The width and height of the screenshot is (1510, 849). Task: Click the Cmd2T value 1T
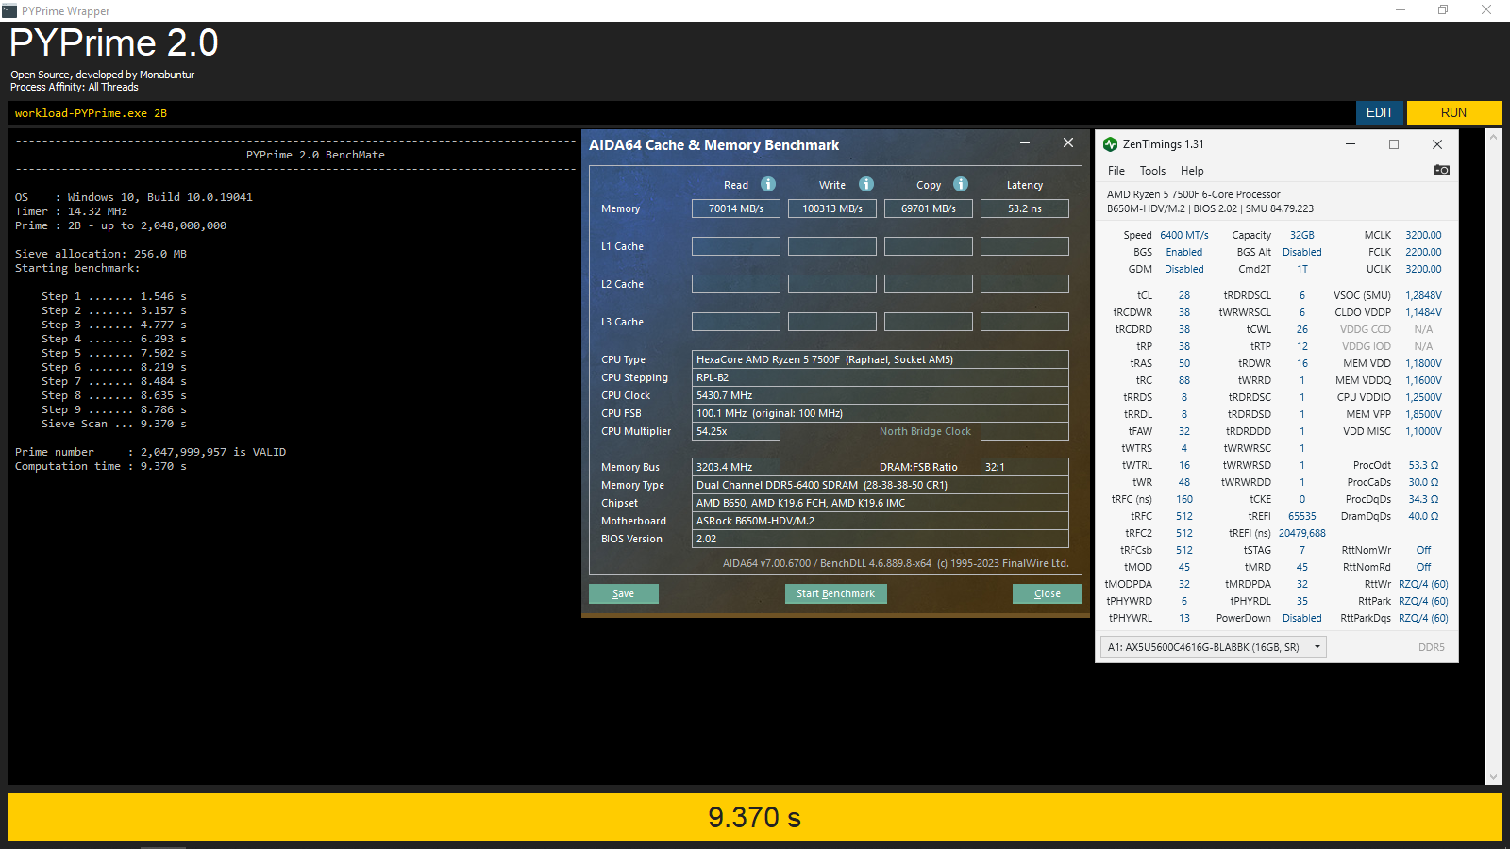[1302, 269]
